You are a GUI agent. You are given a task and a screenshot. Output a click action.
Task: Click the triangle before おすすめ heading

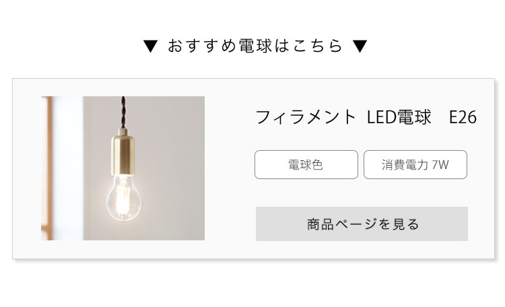[151, 46]
